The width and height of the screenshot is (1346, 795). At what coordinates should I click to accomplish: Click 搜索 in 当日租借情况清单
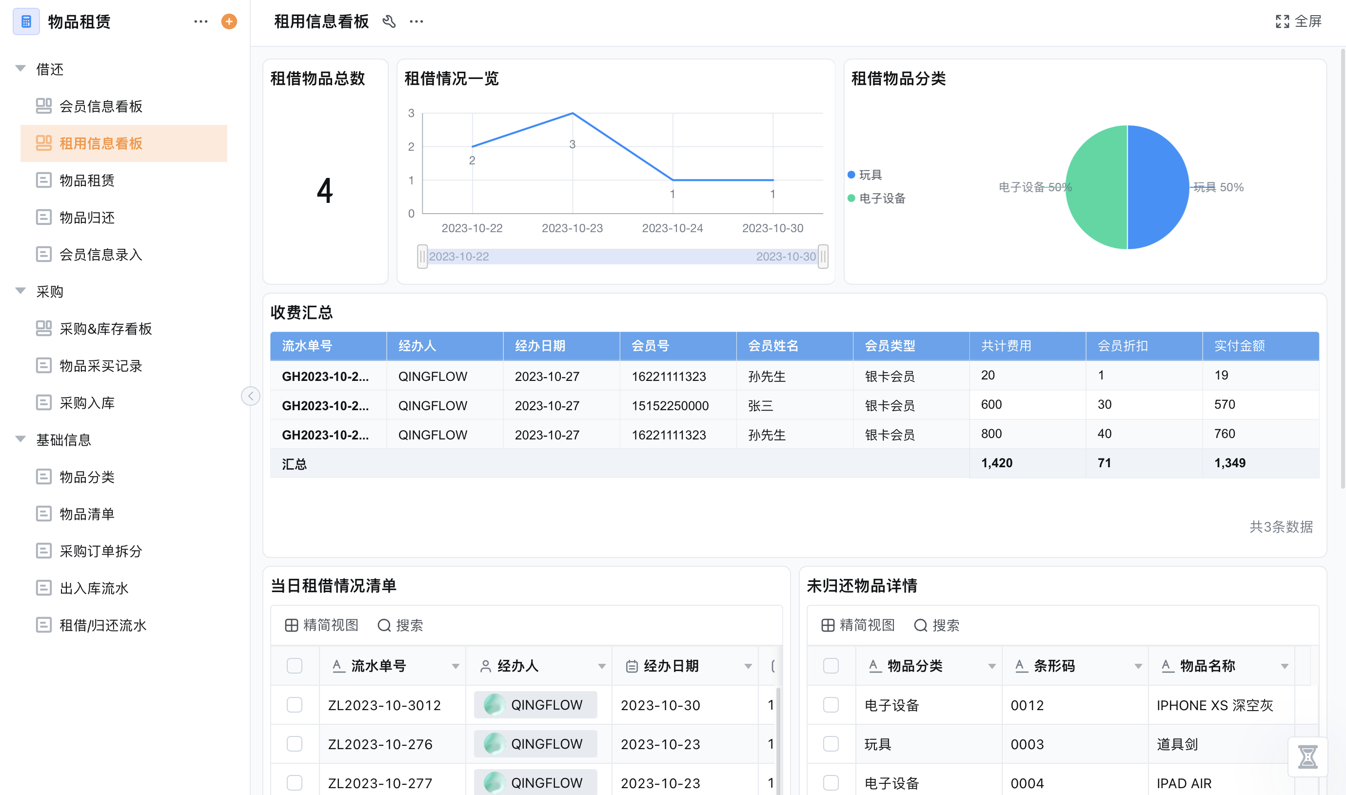pyautogui.click(x=400, y=625)
